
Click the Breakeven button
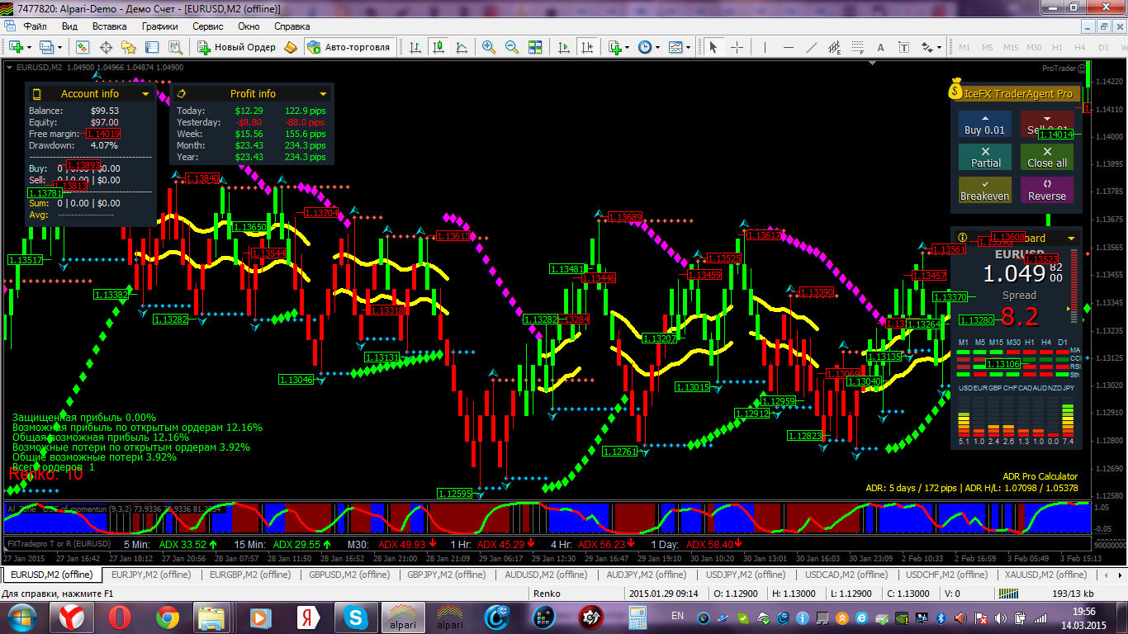[985, 191]
